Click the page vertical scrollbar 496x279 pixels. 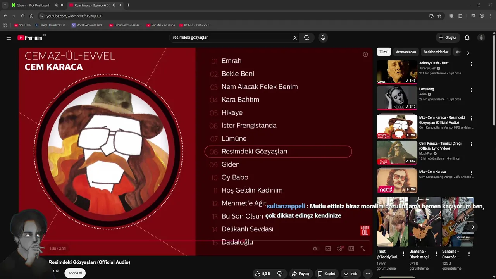(x=494, y=81)
